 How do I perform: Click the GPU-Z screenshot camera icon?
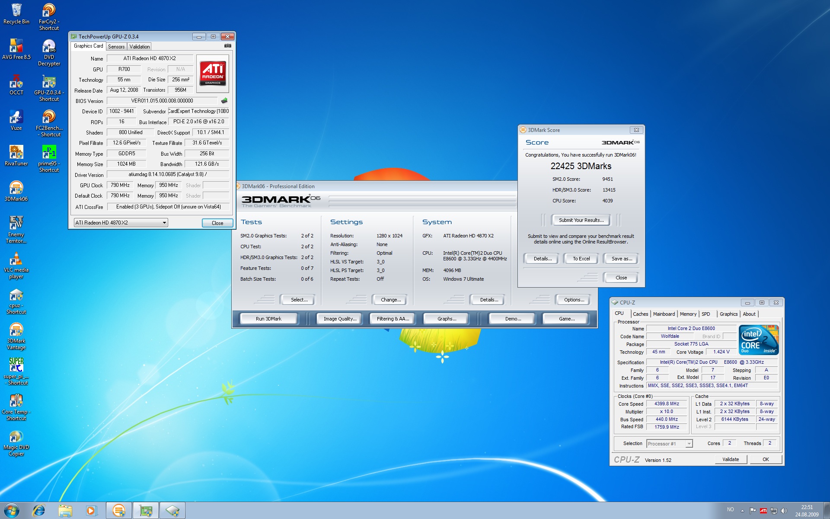coord(228,46)
